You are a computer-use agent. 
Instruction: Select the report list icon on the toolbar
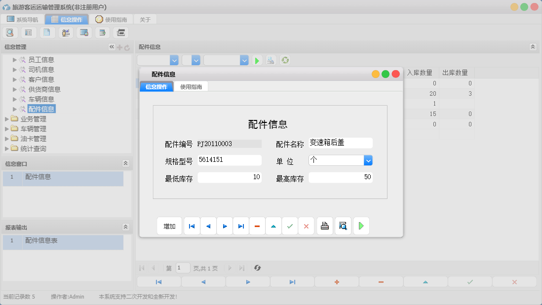click(x=28, y=32)
